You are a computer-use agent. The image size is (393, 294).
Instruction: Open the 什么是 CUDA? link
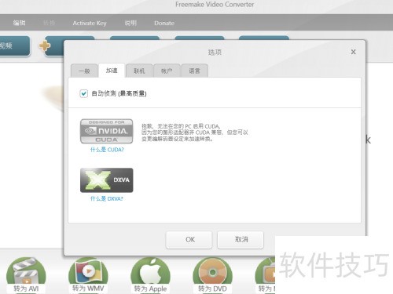pyautogui.click(x=107, y=150)
